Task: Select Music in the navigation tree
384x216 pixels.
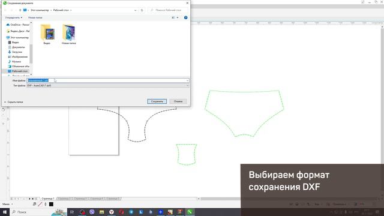Action: tap(14, 61)
